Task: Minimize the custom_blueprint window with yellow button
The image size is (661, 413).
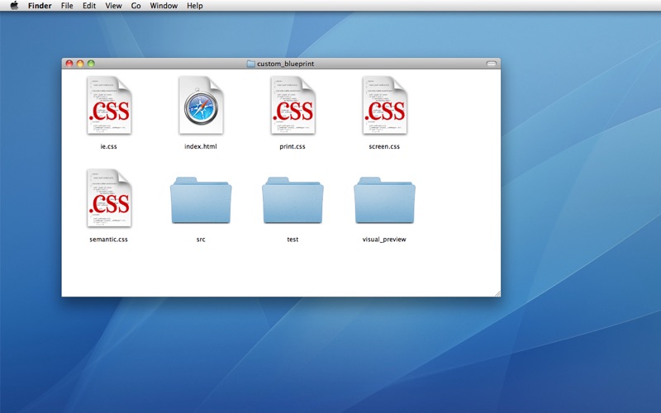Action: coord(80,64)
